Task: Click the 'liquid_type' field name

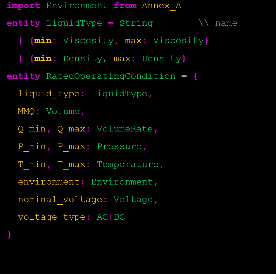Action: point(49,94)
